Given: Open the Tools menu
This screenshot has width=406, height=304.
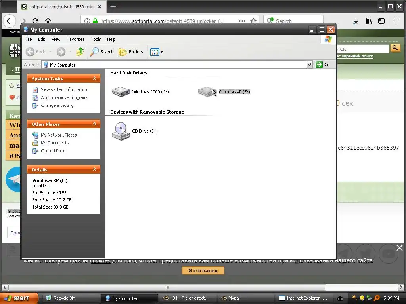Looking at the screenshot, I should point(96,39).
